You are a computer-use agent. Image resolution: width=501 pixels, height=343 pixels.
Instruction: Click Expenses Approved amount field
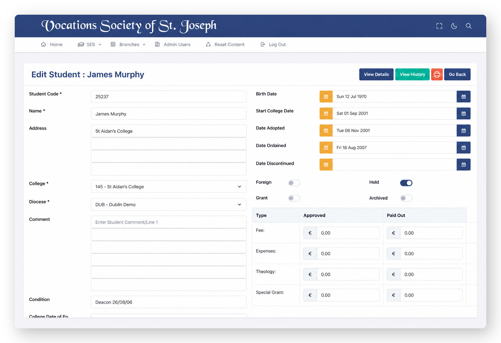coord(348,254)
